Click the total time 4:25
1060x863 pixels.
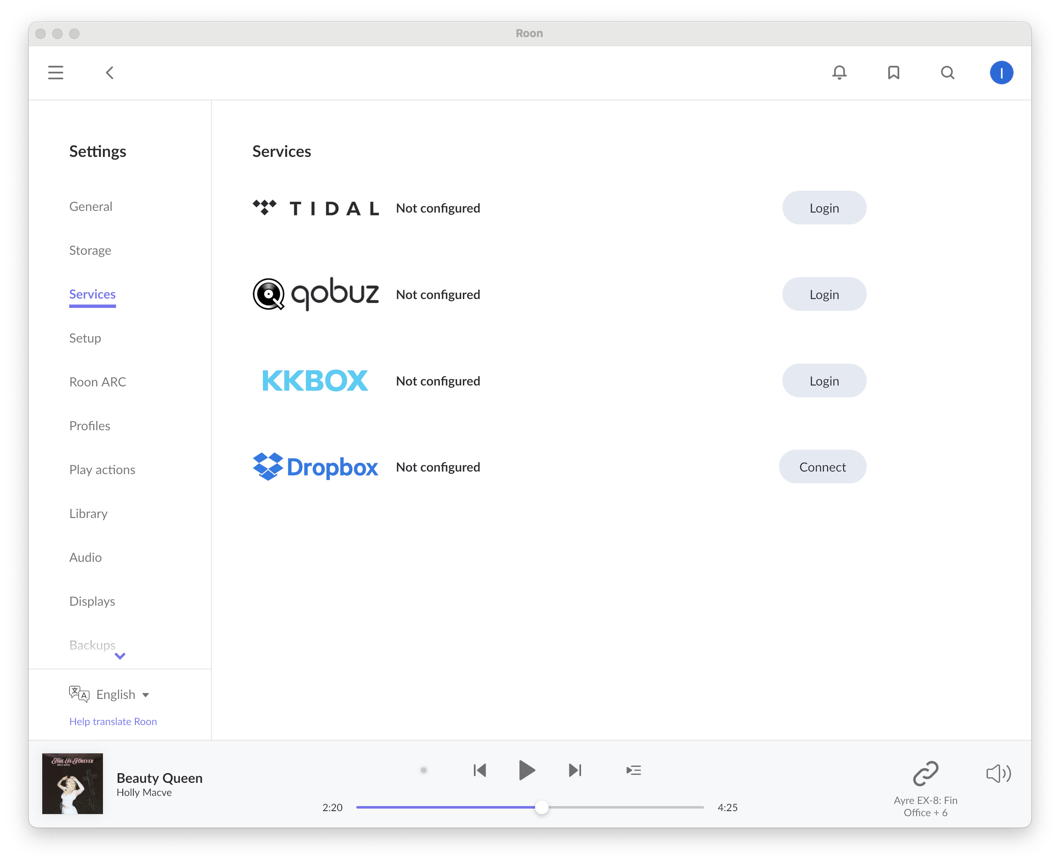click(727, 807)
